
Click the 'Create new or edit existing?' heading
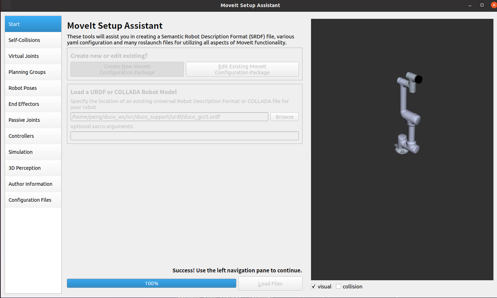[109, 56]
